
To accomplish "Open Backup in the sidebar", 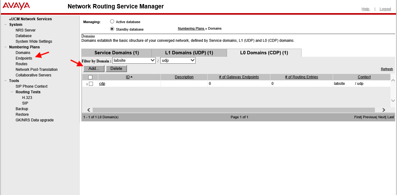I will pos(22,109).
